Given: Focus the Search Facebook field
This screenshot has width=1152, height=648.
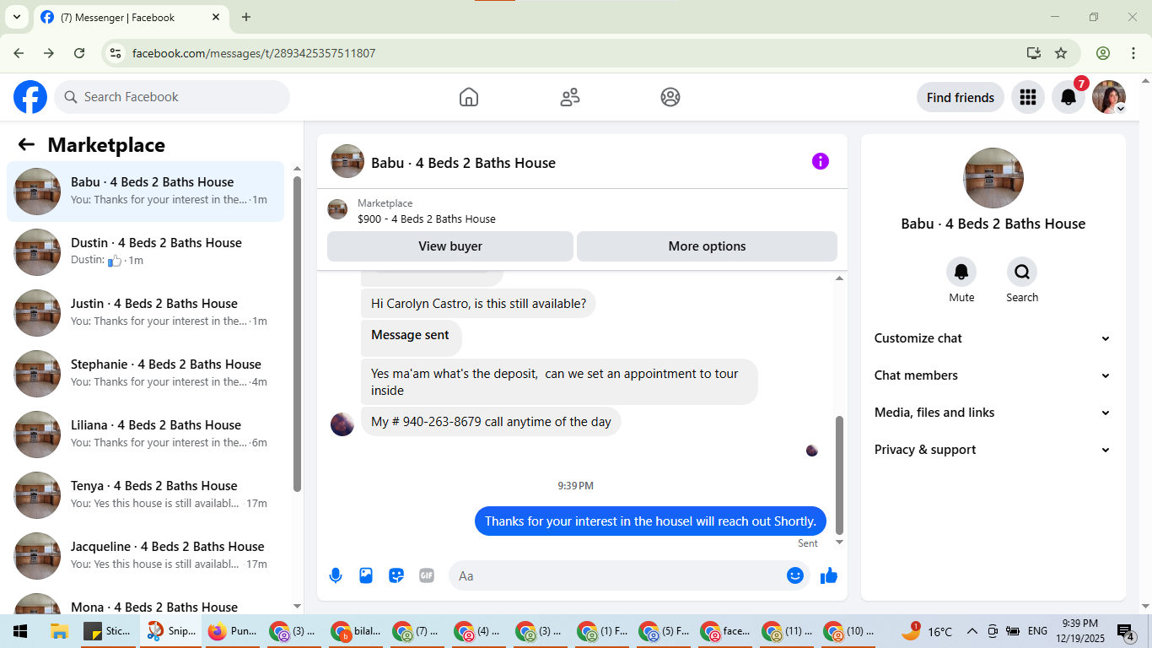Looking at the screenshot, I should pyautogui.click(x=172, y=97).
